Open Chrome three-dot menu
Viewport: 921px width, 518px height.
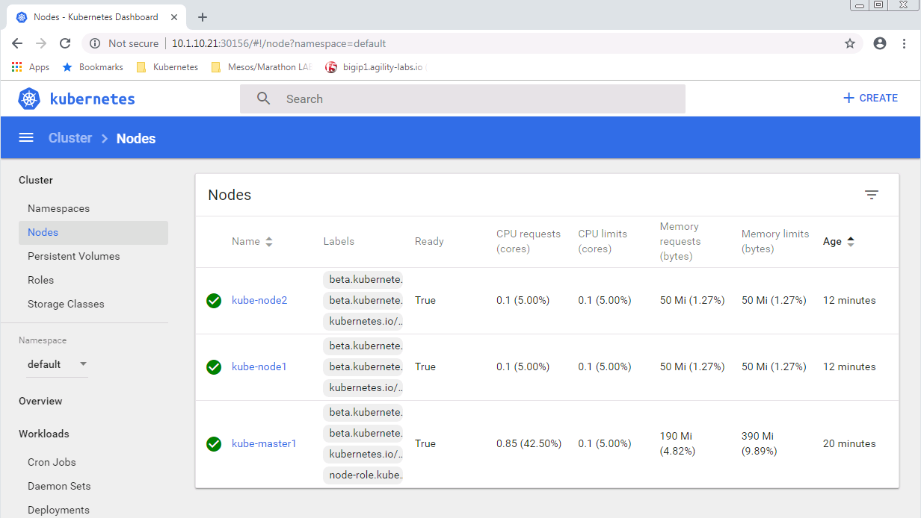pos(905,43)
